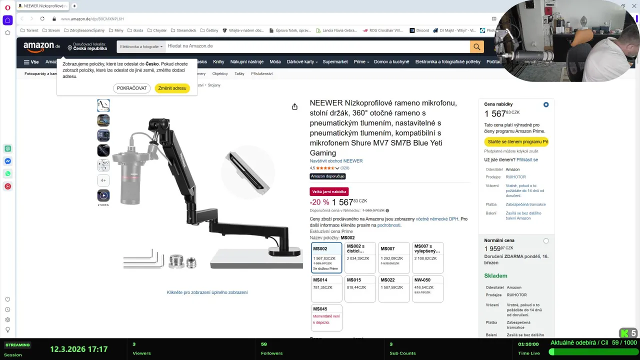Screen dimensions: 640x360
Task: Open the Knihy navigation item
Action: point(218,61)
